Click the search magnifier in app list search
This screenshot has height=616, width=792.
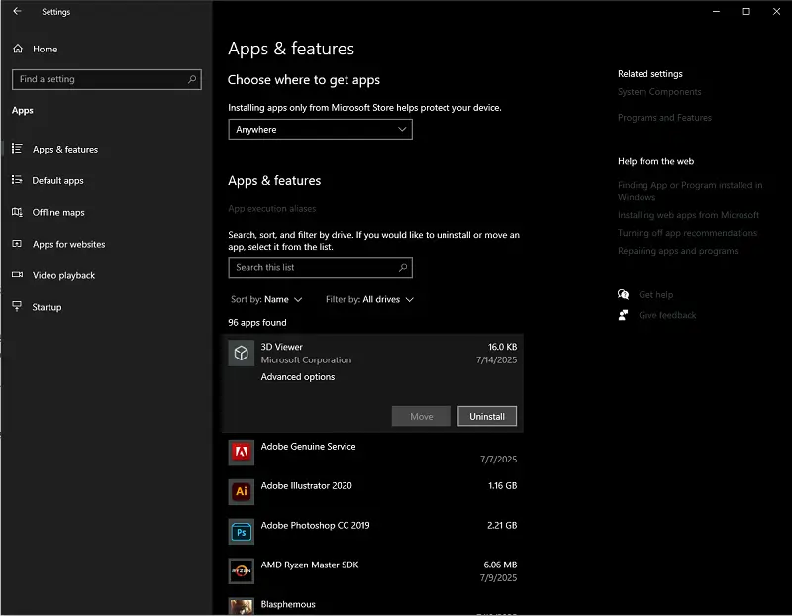[x=402, y=268]
